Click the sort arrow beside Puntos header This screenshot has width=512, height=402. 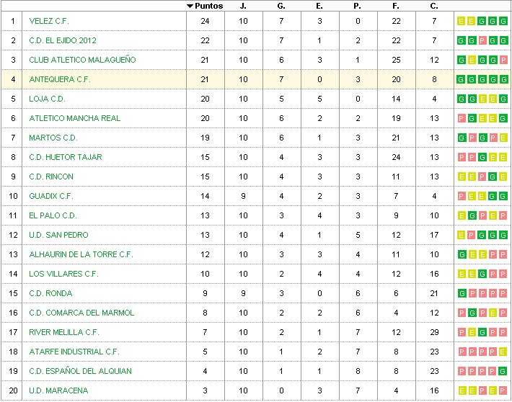pos(190,6)
